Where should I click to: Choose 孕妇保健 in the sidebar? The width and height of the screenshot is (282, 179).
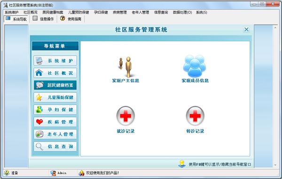[55, 110]
